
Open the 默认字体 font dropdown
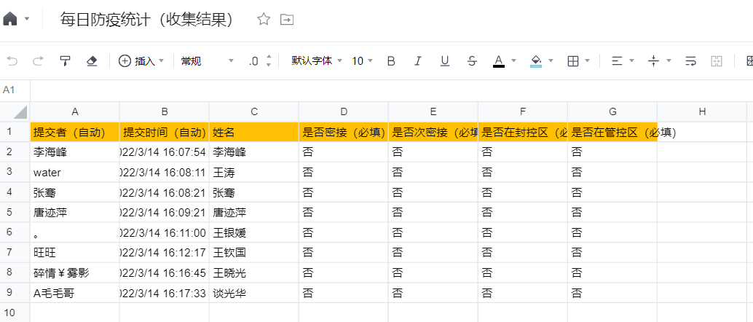(x=317, y=61)
